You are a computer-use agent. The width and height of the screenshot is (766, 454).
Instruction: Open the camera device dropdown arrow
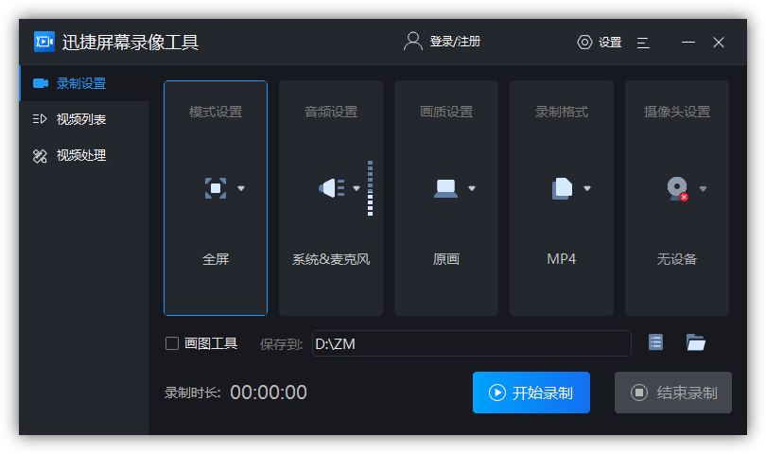point(703,188)
